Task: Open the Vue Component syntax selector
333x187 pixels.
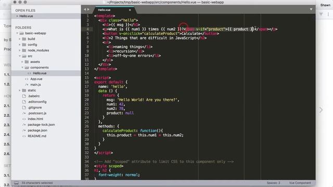Action: coord(300,183)
